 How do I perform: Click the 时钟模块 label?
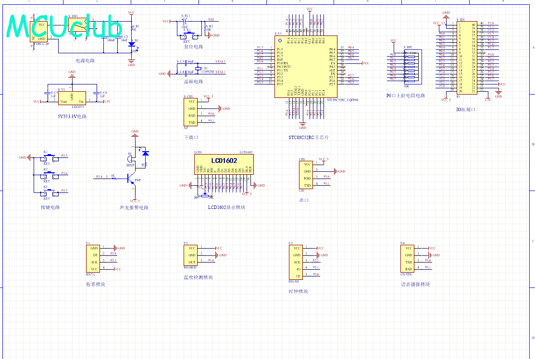pos(298,291)
